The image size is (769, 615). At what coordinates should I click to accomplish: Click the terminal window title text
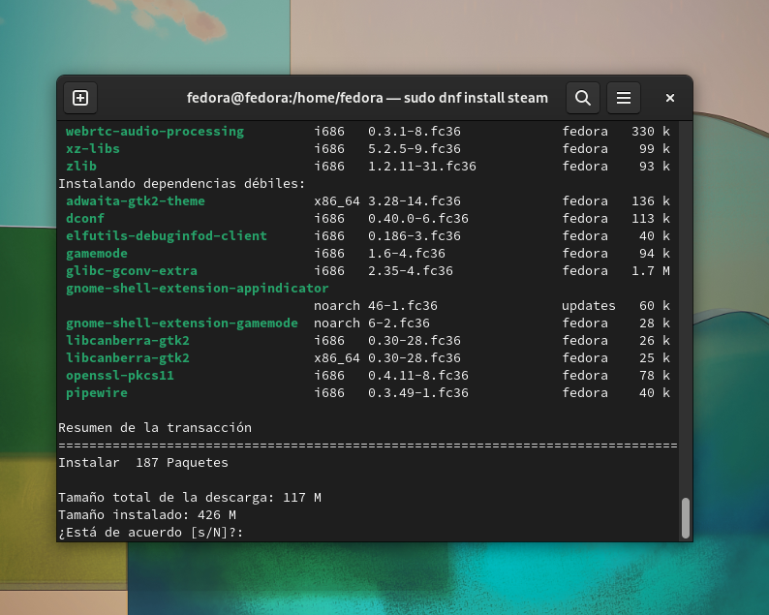[367, 98]
